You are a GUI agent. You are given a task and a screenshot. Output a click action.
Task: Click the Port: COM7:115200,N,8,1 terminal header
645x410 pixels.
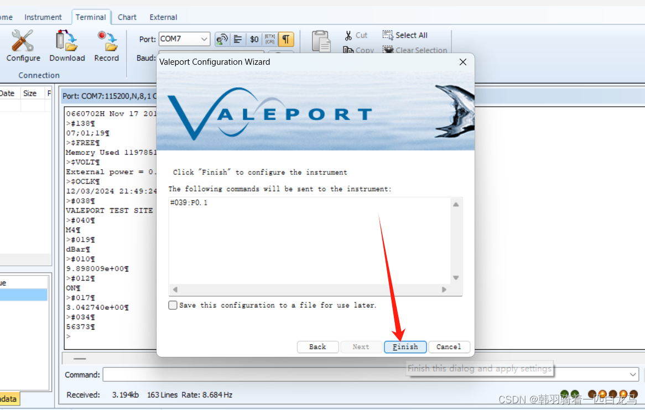click(110, 96)
